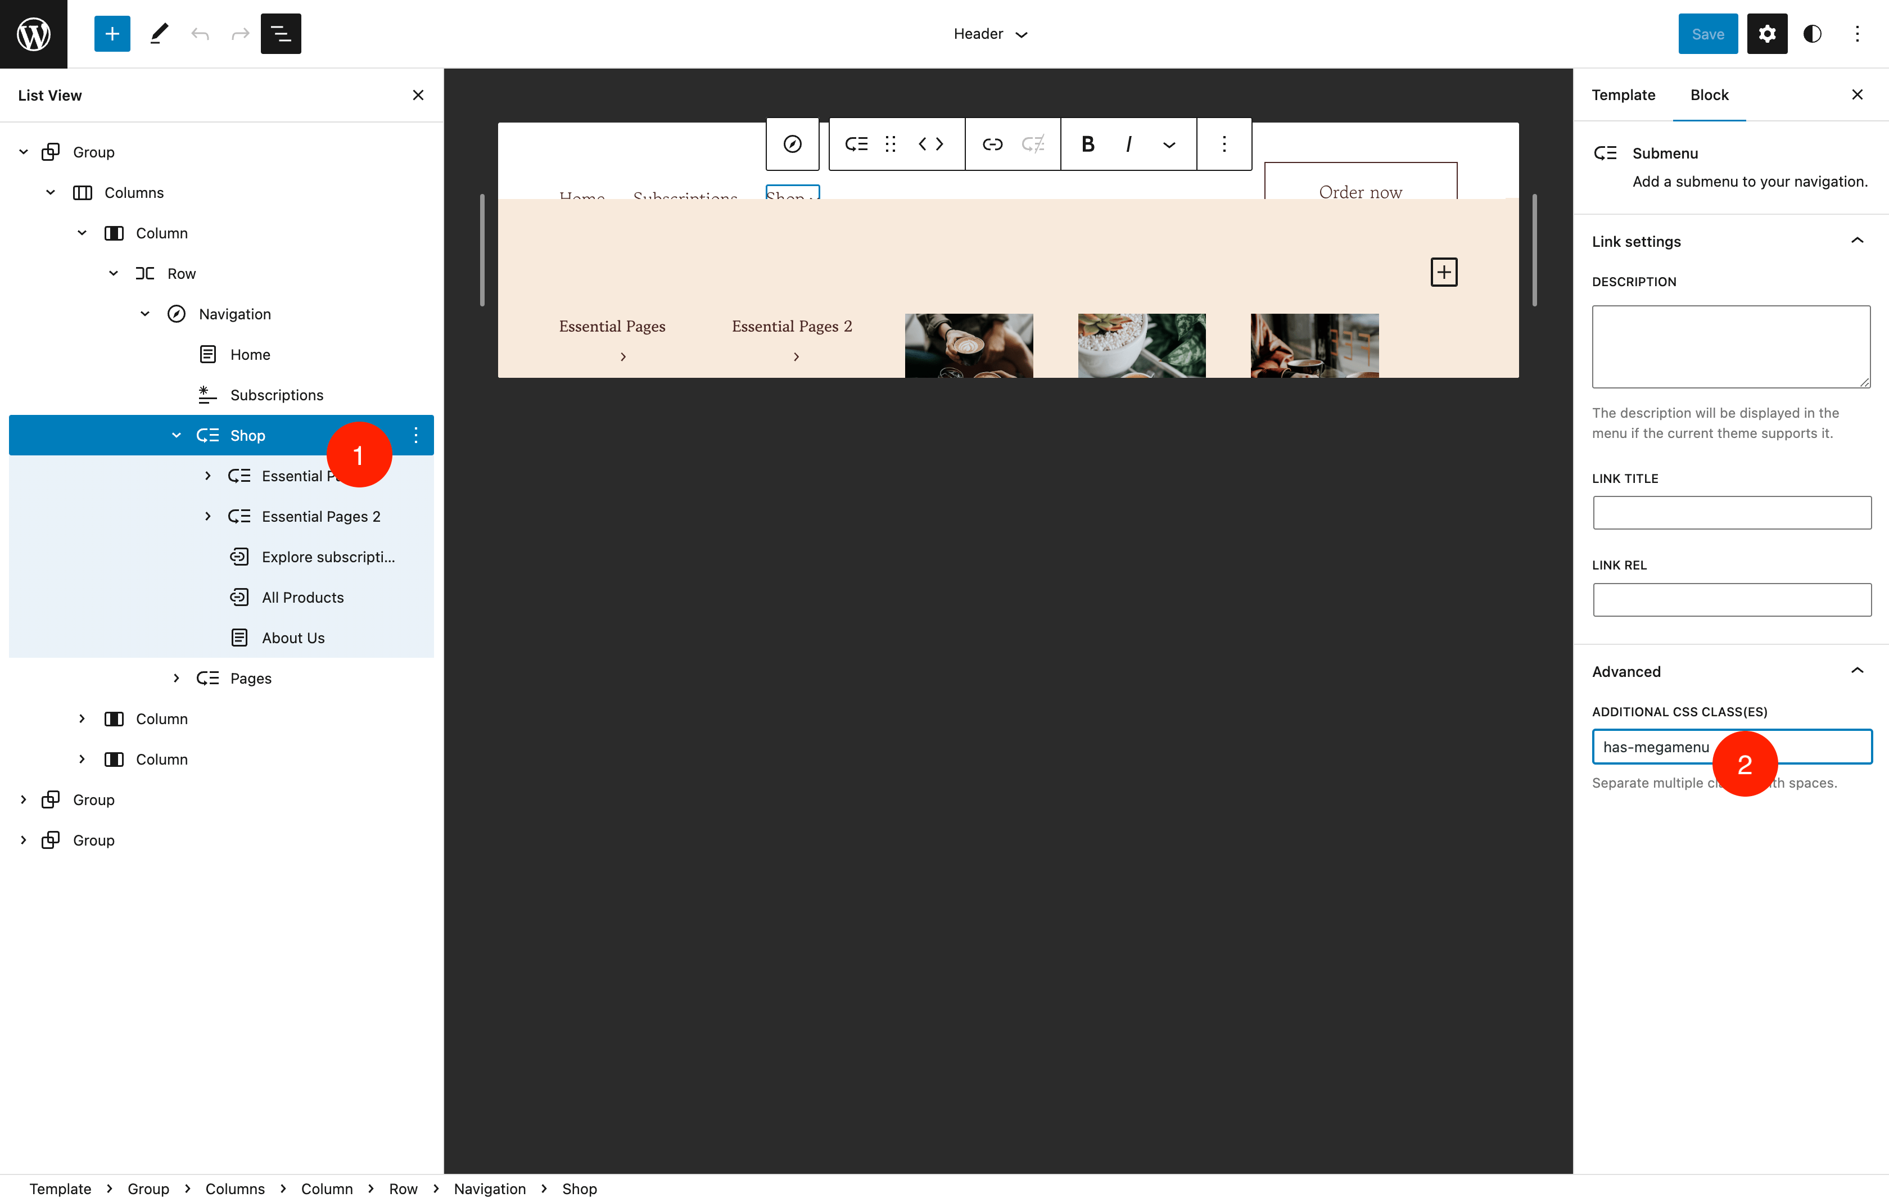
Task: Switch to the Template tab
Action: (x=1623, y=95)
